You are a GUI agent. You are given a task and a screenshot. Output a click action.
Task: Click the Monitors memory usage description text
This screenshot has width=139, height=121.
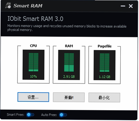click(67, 28)
